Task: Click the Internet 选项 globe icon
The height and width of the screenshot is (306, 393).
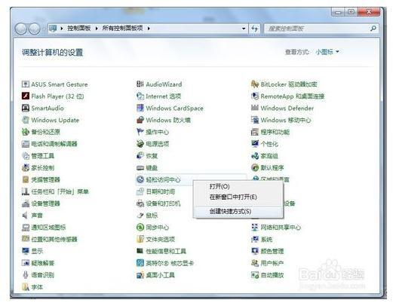Action: pyautogui.click(x=140, y=96)
